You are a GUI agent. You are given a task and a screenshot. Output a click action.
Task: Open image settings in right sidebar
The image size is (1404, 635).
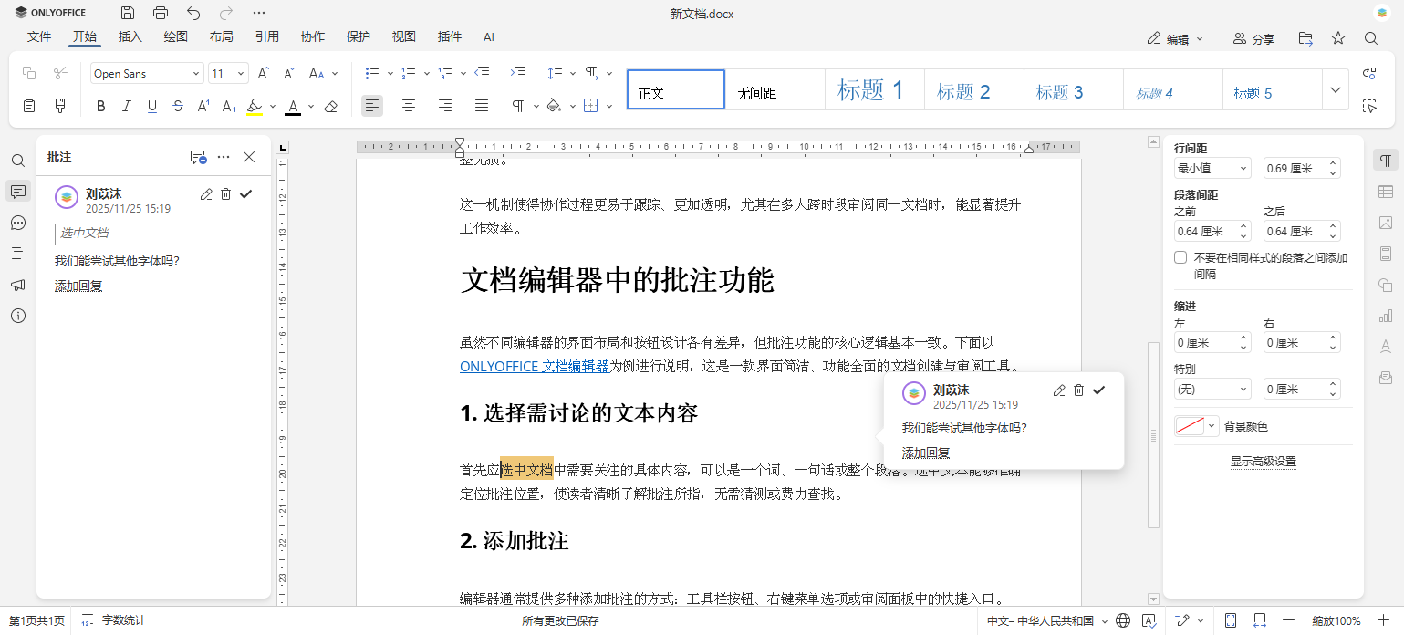point(1385,223)
